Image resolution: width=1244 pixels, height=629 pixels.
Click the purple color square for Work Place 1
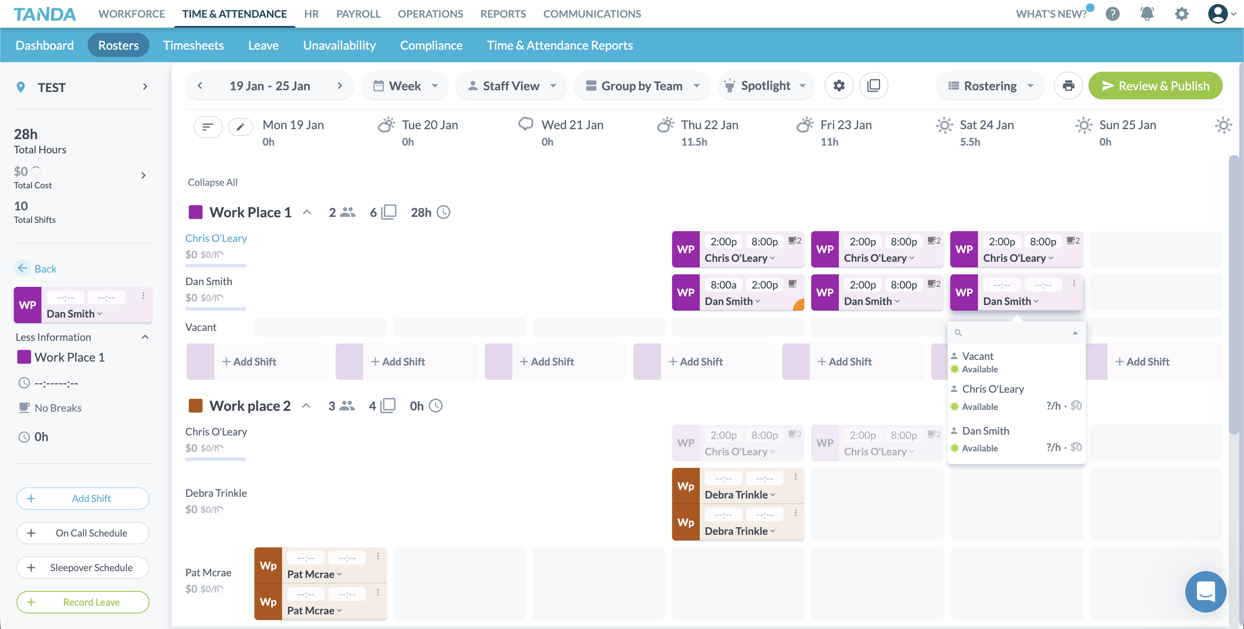(196, 212)
